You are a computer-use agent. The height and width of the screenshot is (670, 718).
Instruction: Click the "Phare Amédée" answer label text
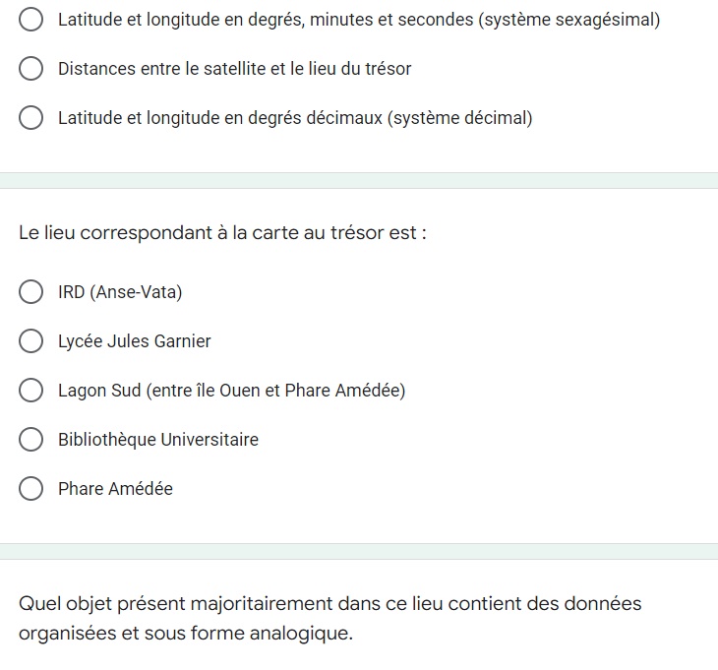point(115,489)
